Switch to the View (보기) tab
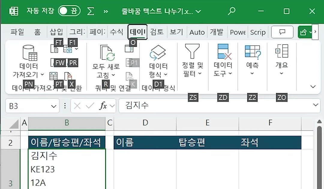The image size is (324, 189). [x=176, y=32]
